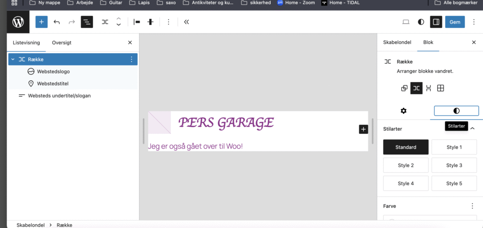
Task: Select Webstedslogo in the list view
Action: click(53, 72)
